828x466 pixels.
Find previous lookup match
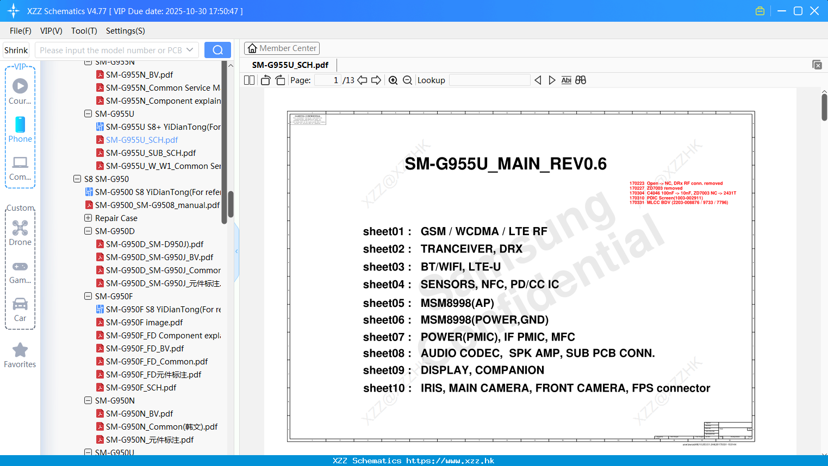click(538, 80)
